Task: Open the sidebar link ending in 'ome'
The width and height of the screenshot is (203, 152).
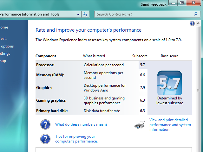Action: click(4, 27)
